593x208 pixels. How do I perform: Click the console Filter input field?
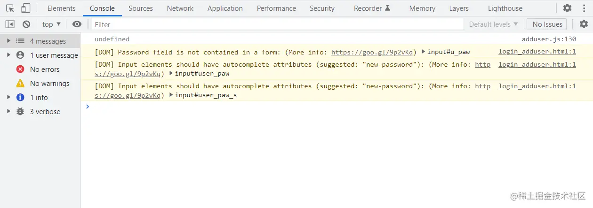tap(278, 24)
